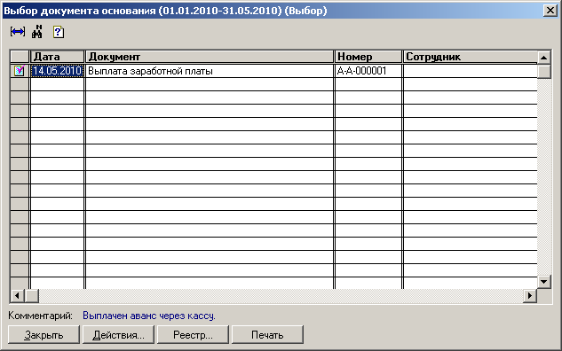Click the empty Сотрудник cell of first row
The image size is (562, 351).
471,71
